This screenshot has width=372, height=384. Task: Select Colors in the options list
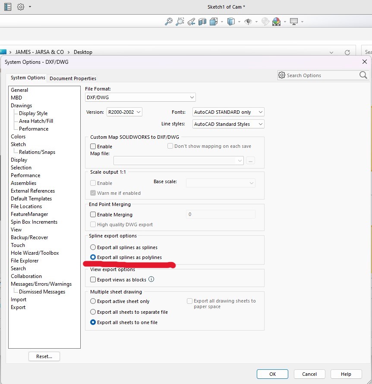point(18,137)
